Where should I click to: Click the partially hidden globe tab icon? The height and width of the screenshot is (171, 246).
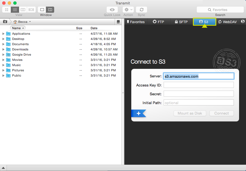click(243, 21)
